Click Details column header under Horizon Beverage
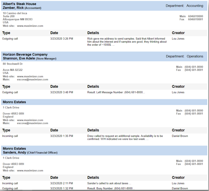Viewport: 209px width, 191px height. [x=93, y=87]
